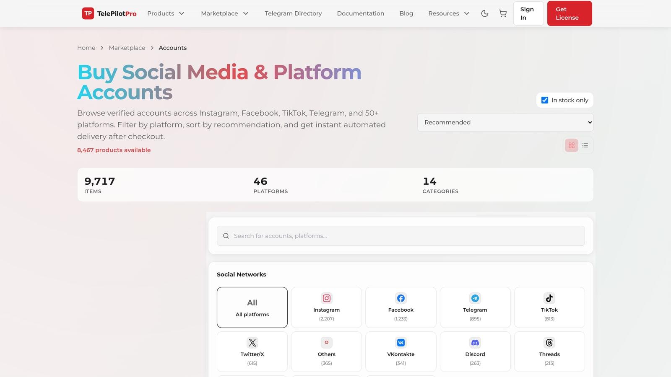Select the VKontakte platform icon
This screenshot has width=671, height=377.
tap(401, 343)
